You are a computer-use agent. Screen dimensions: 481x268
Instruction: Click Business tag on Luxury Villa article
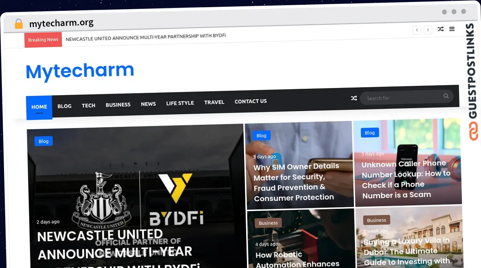coord(376,220)
